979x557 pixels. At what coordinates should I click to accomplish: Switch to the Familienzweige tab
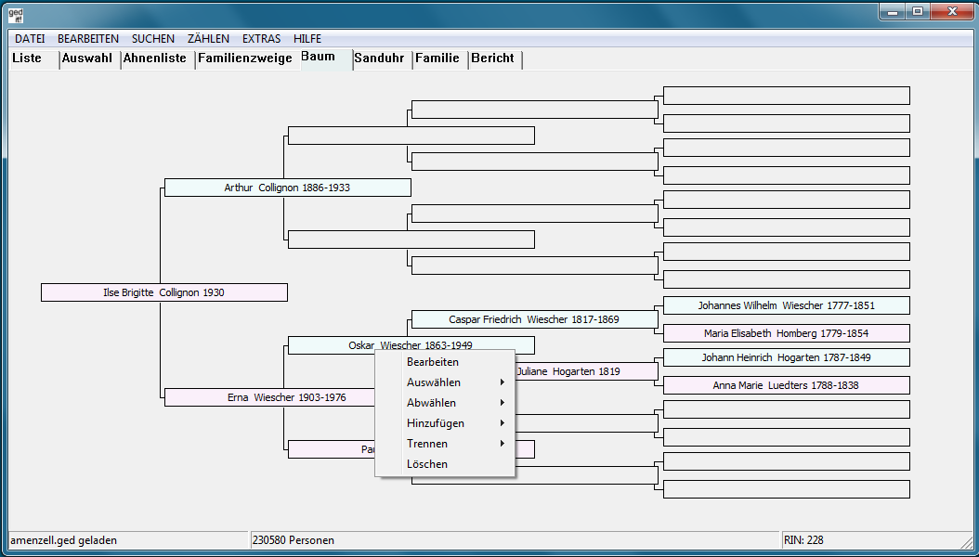pyautogui.click(x=248, y=59)
